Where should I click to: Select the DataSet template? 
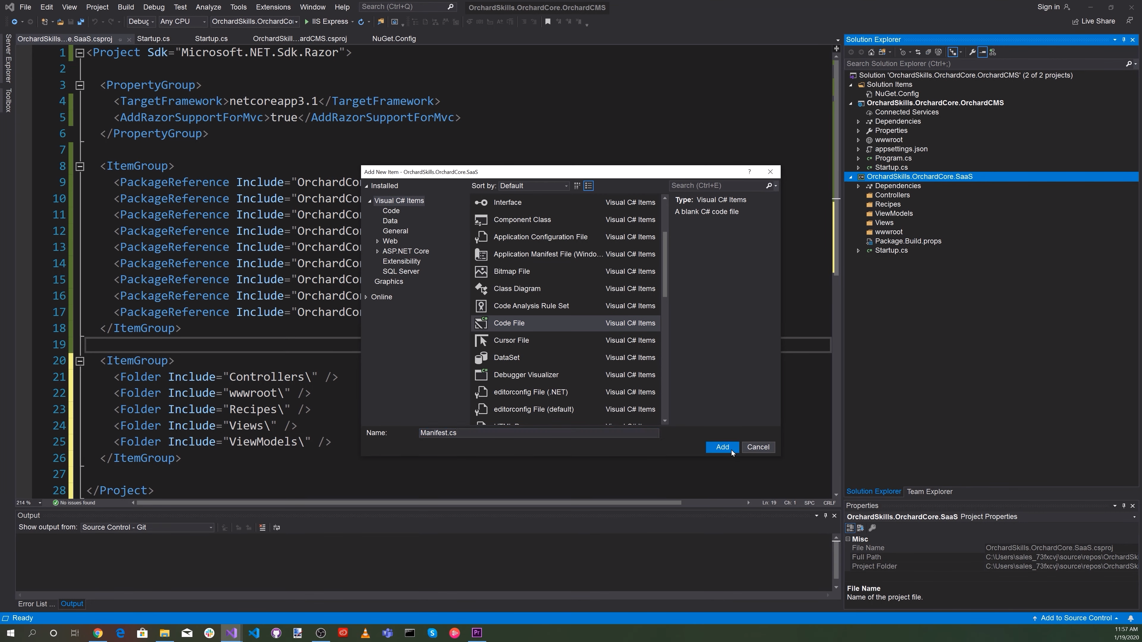pos(565,358)
